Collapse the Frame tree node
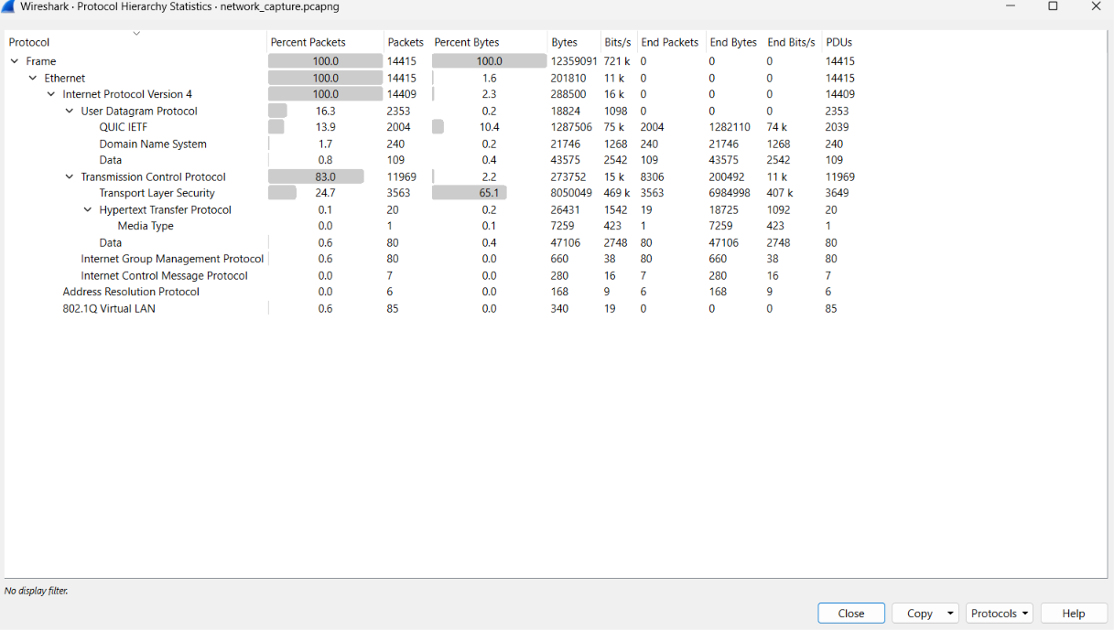This screenshot has height=630, width=1114. point(15,61)
